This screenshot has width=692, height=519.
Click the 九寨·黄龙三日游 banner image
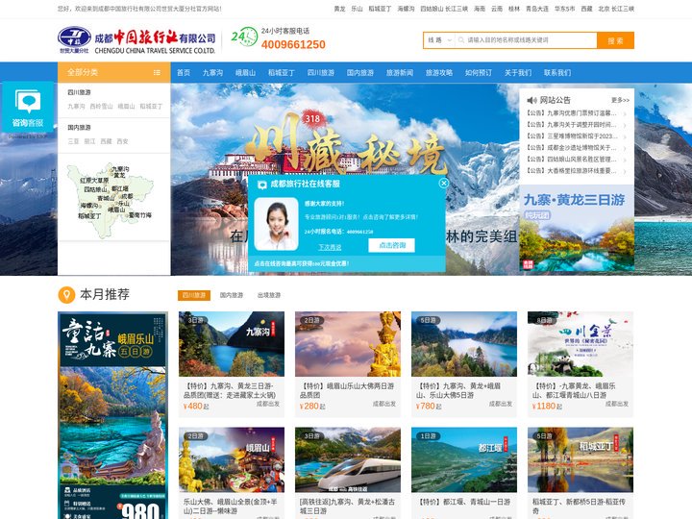577,229
